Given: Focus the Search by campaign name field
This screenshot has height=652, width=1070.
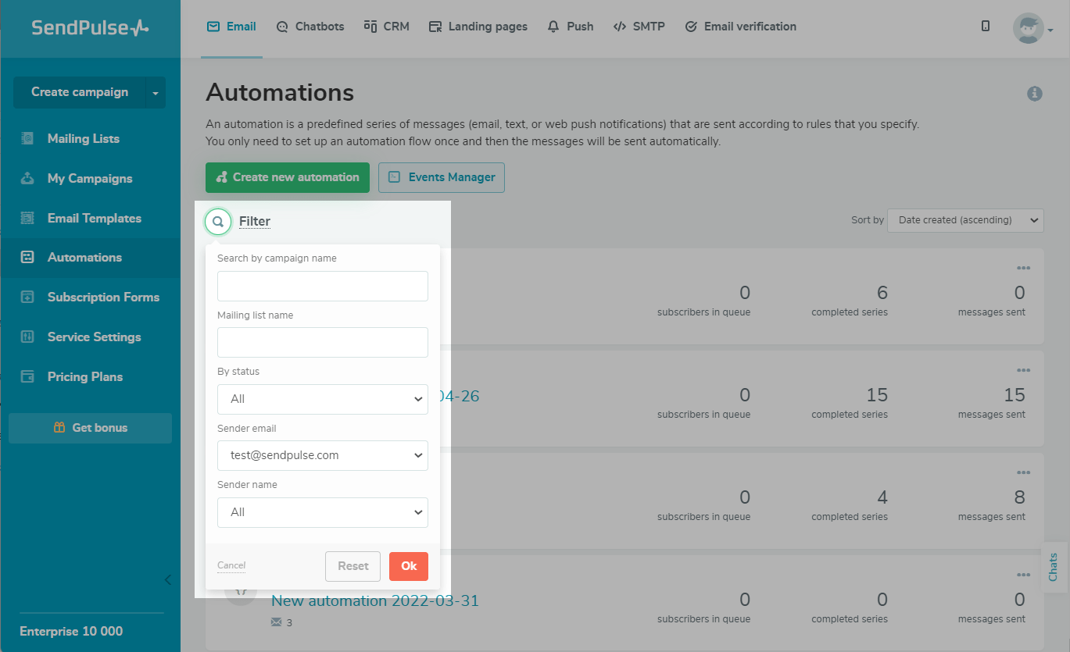Looking at the screenshot, I should (x=323, y=286).
